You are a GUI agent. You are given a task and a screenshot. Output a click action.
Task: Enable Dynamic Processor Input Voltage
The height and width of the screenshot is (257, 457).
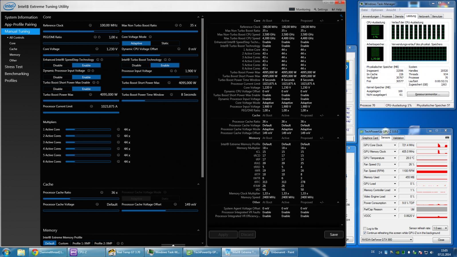[x=86, y=77]
